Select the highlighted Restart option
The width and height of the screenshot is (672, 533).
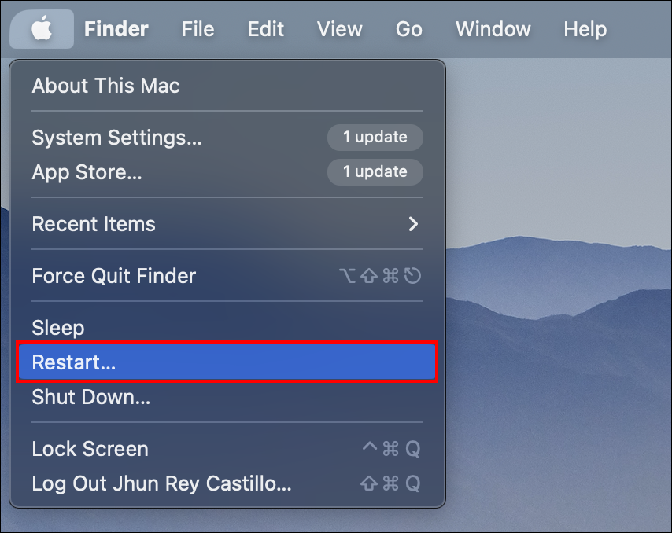point(227,362)
